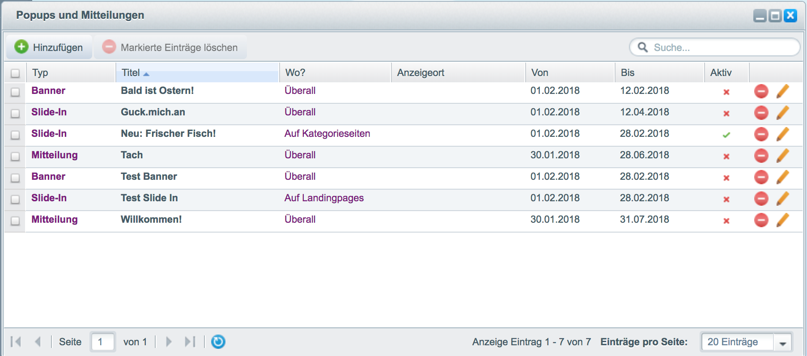The image size is (807, 356).
Task: Check the row 'Bald ist Ostern!'
Action: pyautogui.click(x=15, y=92)
